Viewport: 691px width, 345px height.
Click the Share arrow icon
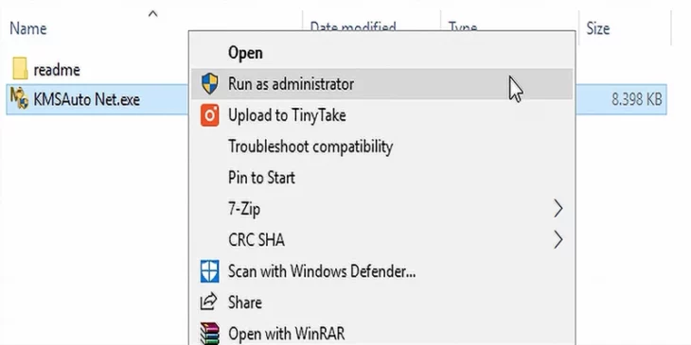click(209, 302)
